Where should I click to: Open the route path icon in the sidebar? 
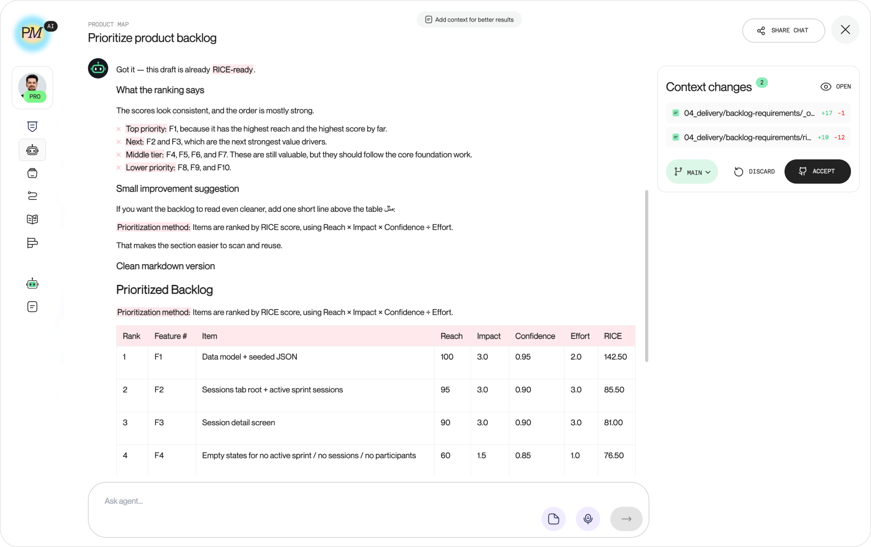[32, 196]
